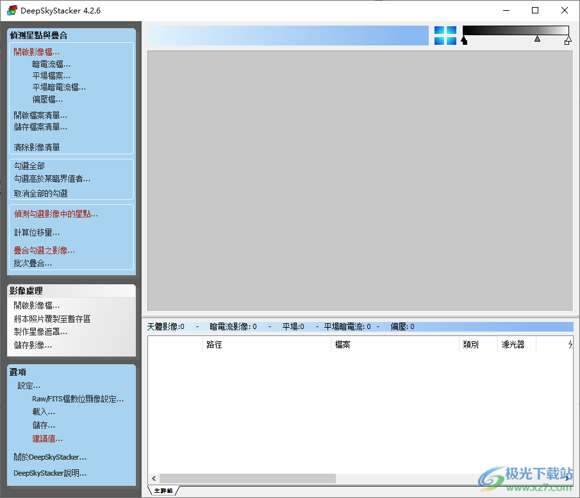The image size is (580, 498).
Task: Click 載入... to load settings
Action: click(44, 412)
